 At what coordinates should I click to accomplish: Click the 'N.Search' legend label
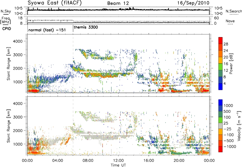point(234,11)
